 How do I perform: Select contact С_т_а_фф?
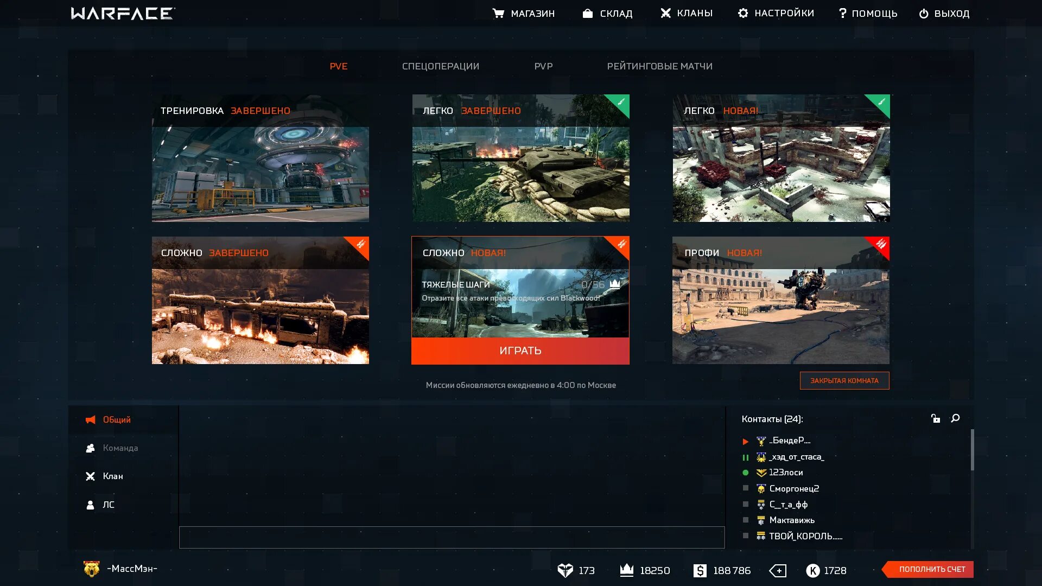[x=788, y=505]
